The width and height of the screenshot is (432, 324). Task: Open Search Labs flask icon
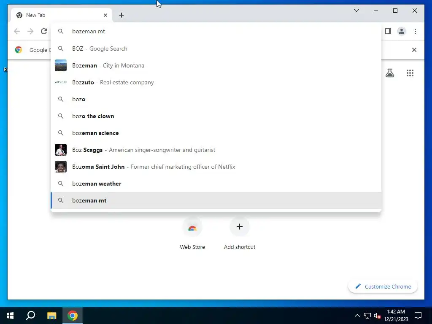pyautogui.click(x=389, y=73)
